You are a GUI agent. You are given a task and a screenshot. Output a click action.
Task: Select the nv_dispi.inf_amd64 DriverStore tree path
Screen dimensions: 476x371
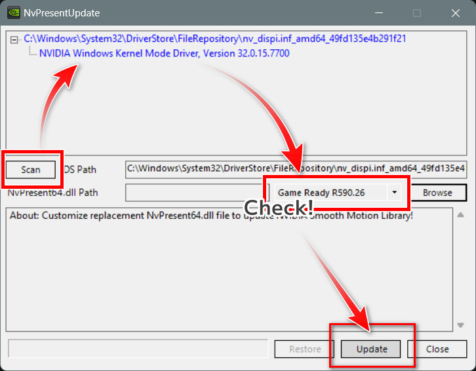[x=214, y=39]
